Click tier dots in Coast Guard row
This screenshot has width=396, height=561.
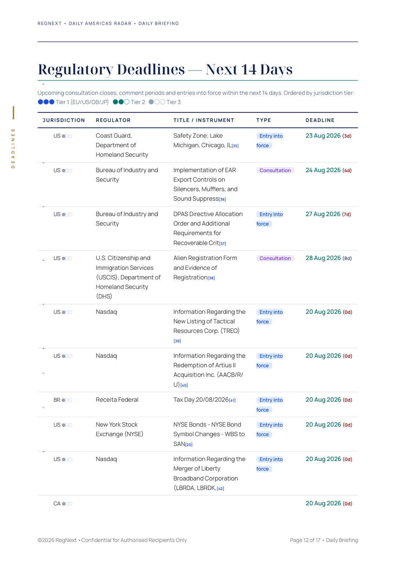(x=67, y=136)
